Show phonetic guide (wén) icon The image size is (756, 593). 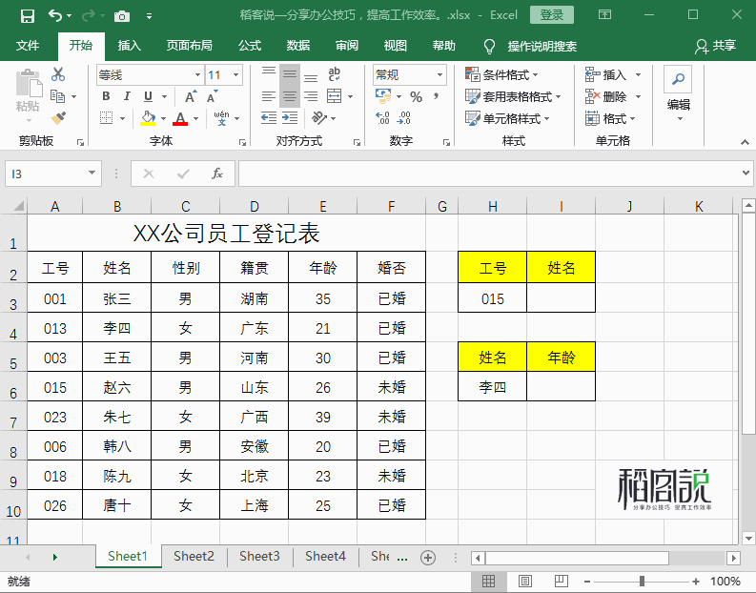click(221, 117)
